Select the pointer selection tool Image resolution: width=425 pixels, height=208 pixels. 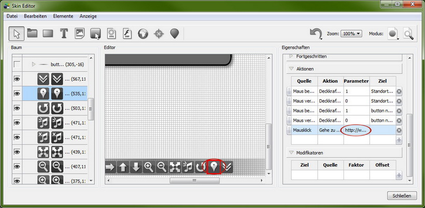pyautogui.click(x=17, y=34)
